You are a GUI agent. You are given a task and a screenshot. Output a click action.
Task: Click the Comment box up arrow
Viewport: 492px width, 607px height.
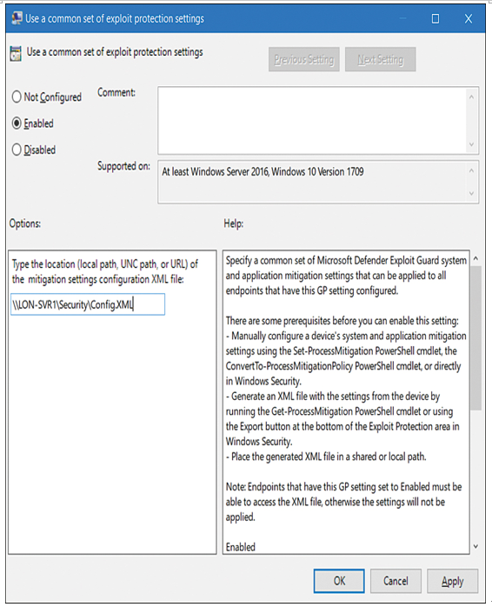471,97
